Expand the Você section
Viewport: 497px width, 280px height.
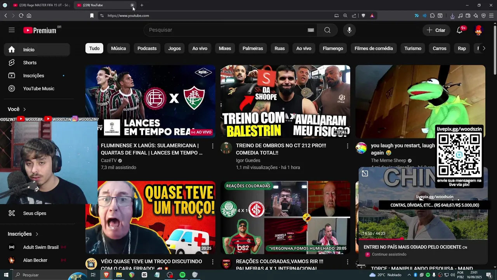tap(17, 109)
